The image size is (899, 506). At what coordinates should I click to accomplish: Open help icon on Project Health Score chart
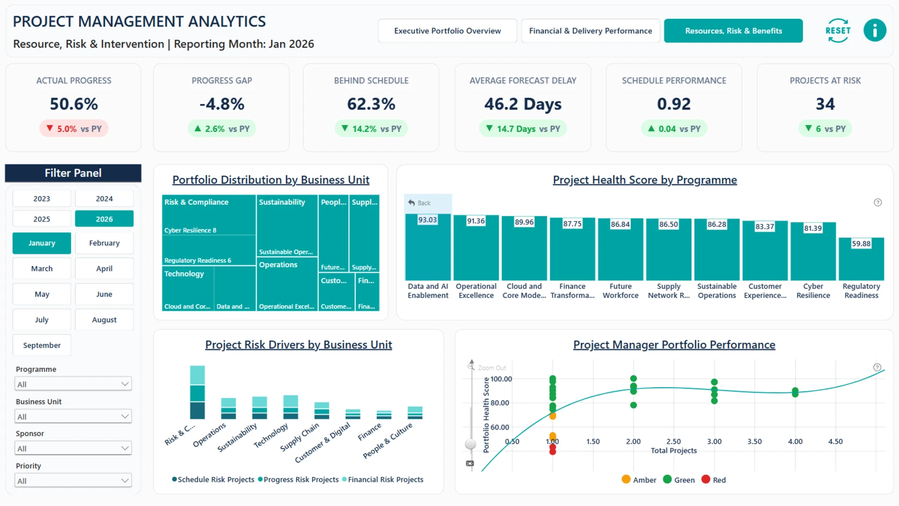pos(878,202)
